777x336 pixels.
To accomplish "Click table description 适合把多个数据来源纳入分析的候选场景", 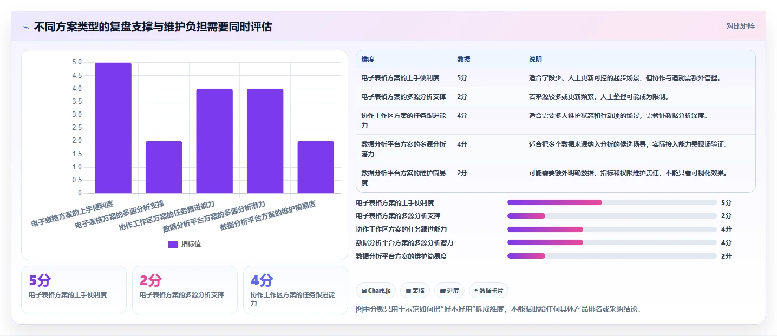I will (x=628, y=144).
